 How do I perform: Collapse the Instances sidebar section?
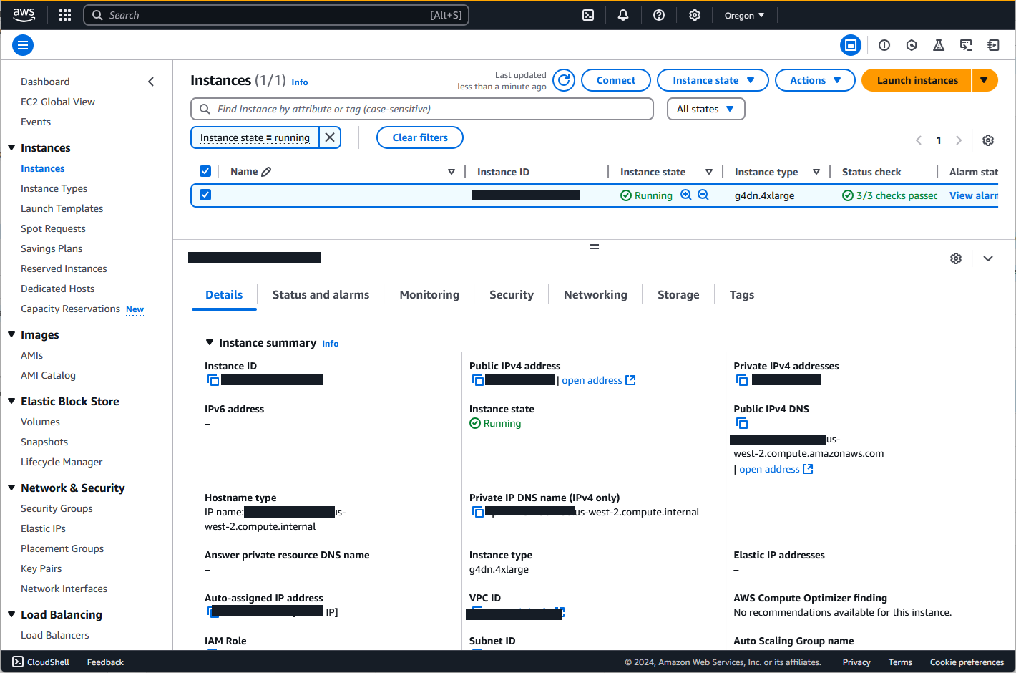pos(11,147)
